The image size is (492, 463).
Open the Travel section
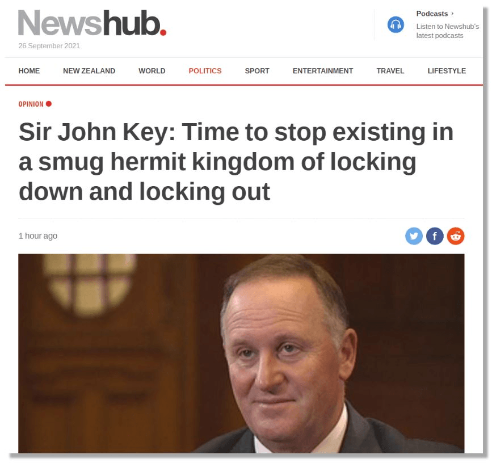[x=390, y=71]
